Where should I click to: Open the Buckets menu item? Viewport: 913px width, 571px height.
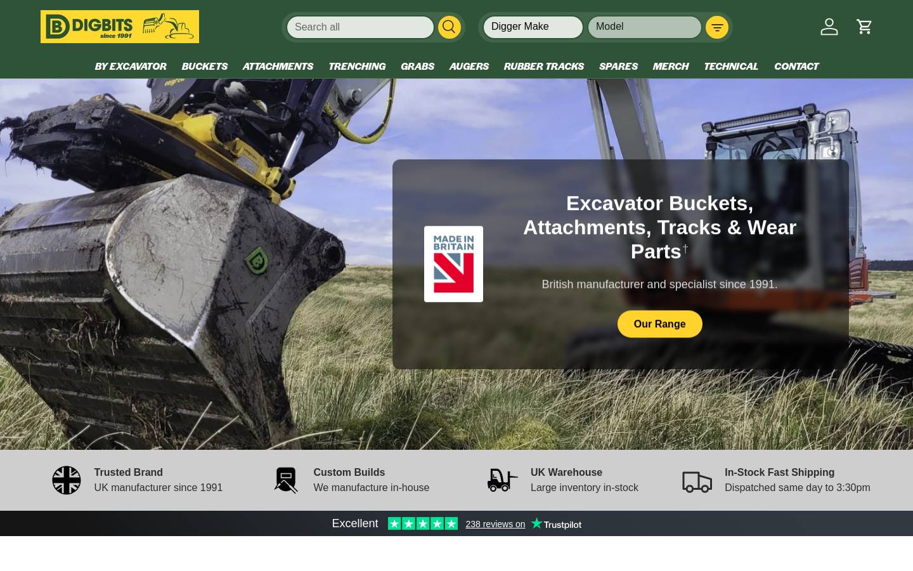[x=204, y=66]
